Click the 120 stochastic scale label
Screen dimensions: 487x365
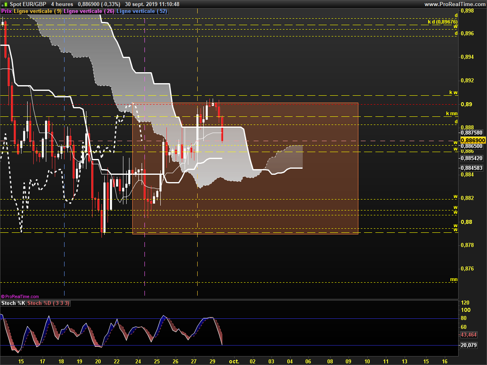(x=465, y=303)
